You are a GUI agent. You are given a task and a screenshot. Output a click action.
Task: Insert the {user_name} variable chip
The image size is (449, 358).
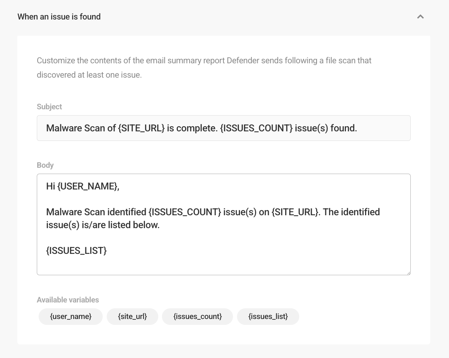click(x=70, y=316)
